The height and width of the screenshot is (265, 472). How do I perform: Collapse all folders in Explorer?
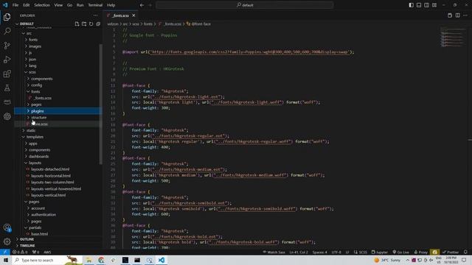pyautogui.click(x=98, y=24)
